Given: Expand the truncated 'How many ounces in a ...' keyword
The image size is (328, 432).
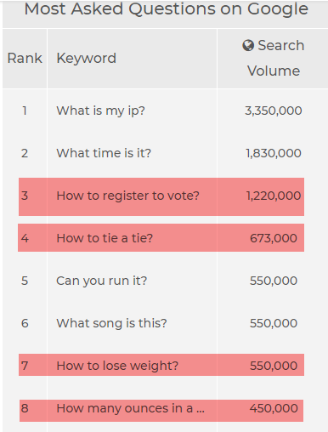Looking at the screenshot, I should pos(130,408).
